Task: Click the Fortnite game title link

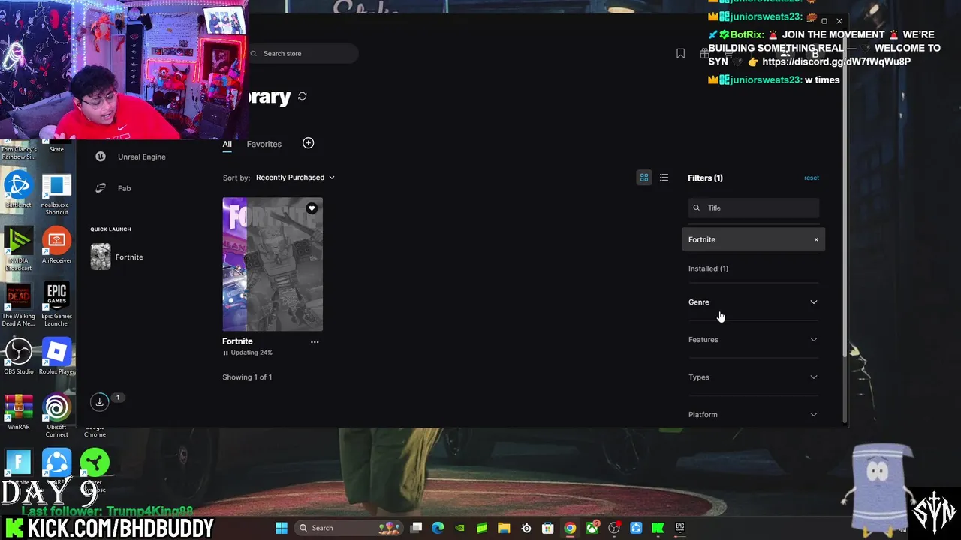Action: [237, 341]
